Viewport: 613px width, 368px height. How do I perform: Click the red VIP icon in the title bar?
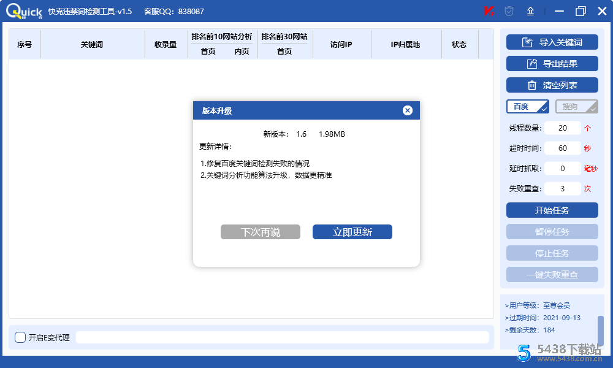489,10
